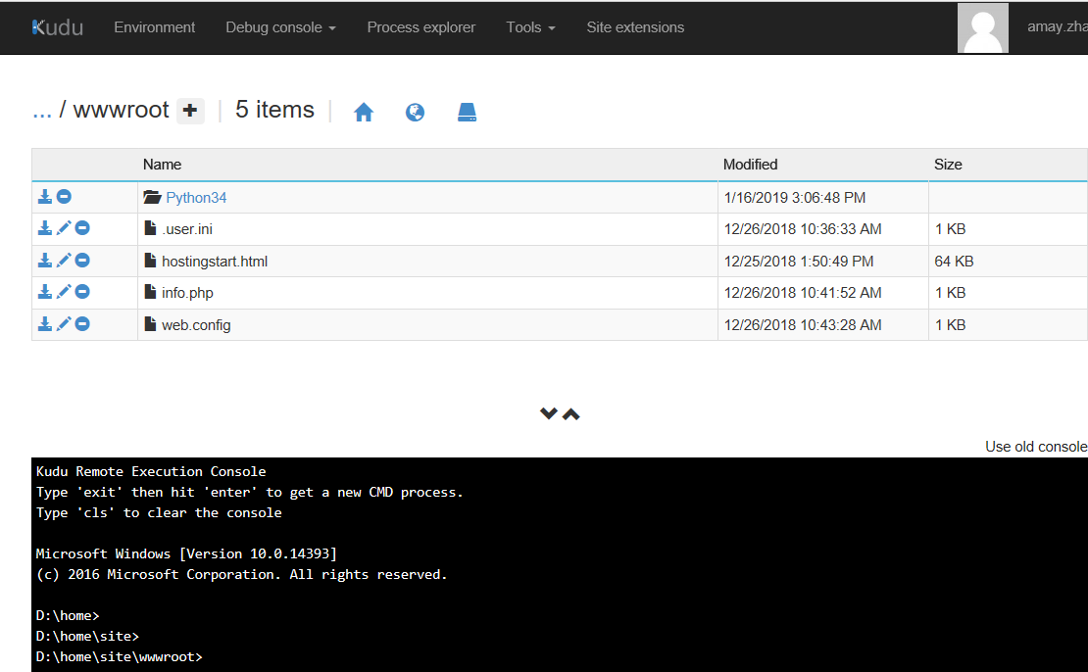Image resolution: width=1088 pixels, height=672 pixels.
Task: Delete the web.config file
Action: click(x=82, y=324)
